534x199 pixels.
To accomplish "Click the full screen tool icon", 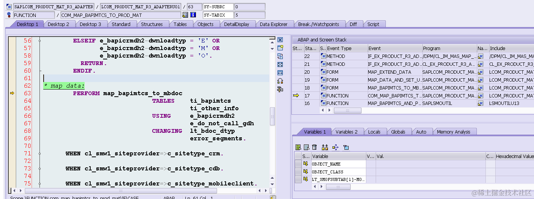I will click(x=280, y=64).
